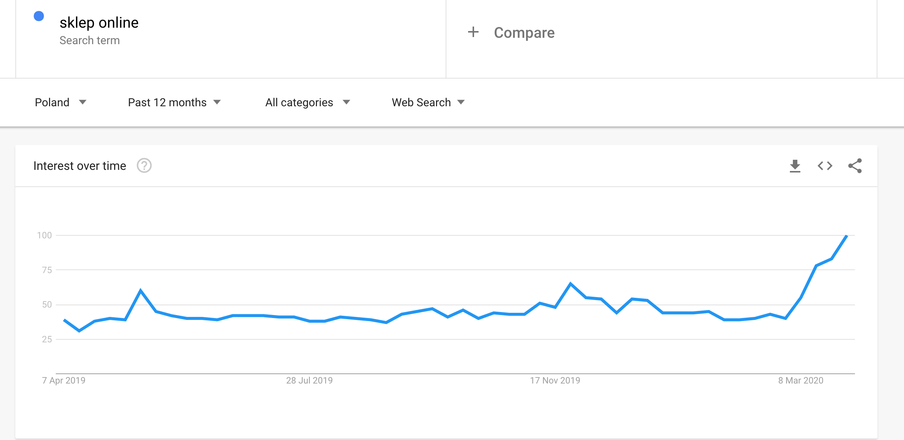
Task: Click the 28 Jul 2019 axis label
Action: tap(309, 381)
